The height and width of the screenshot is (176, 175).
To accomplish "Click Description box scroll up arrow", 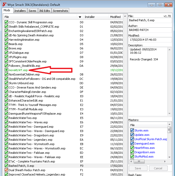I will pyautogui.click(x=169, y=50).
